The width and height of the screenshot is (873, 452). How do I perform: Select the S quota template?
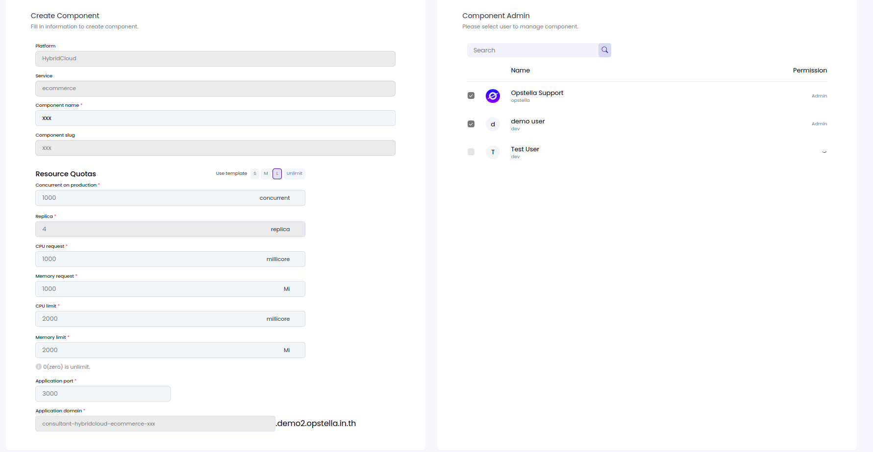[x=255, y=173]
